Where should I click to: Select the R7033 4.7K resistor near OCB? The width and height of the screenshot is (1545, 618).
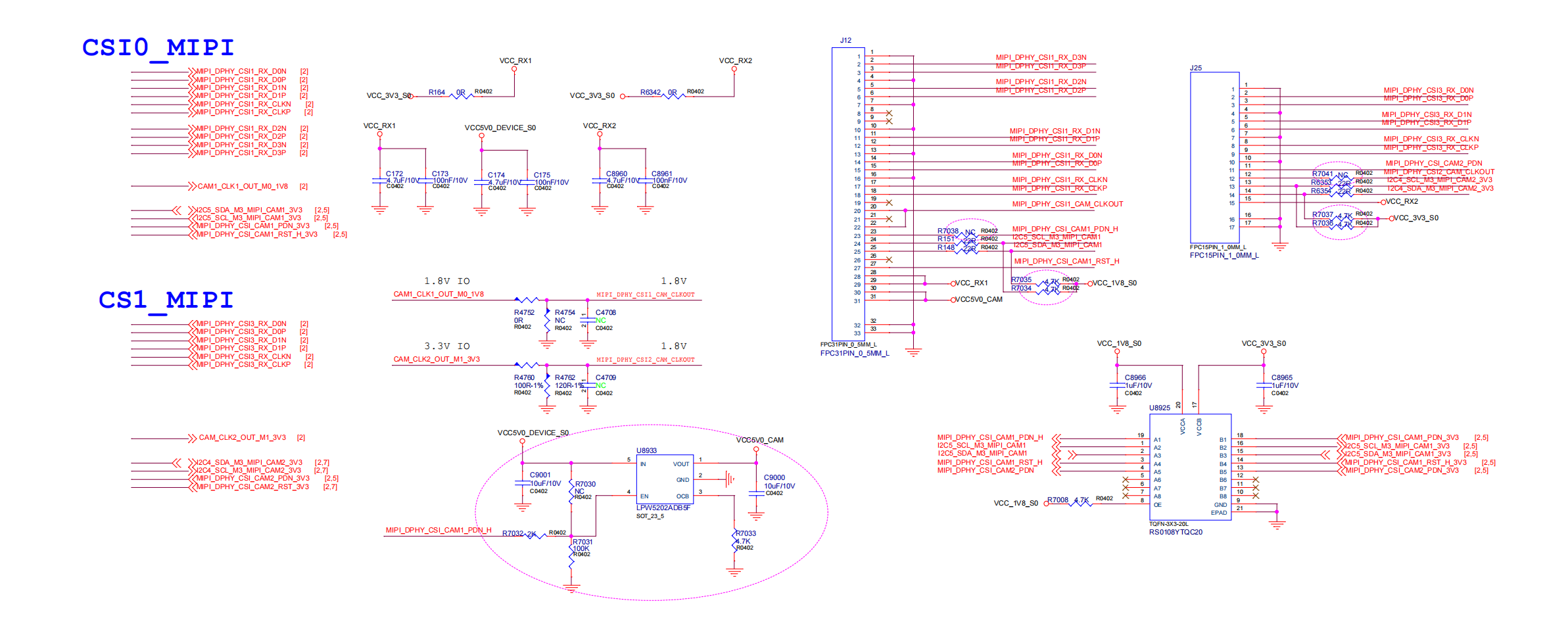click(735, 541)
